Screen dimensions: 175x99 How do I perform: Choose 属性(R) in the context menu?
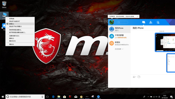(11, 44)
